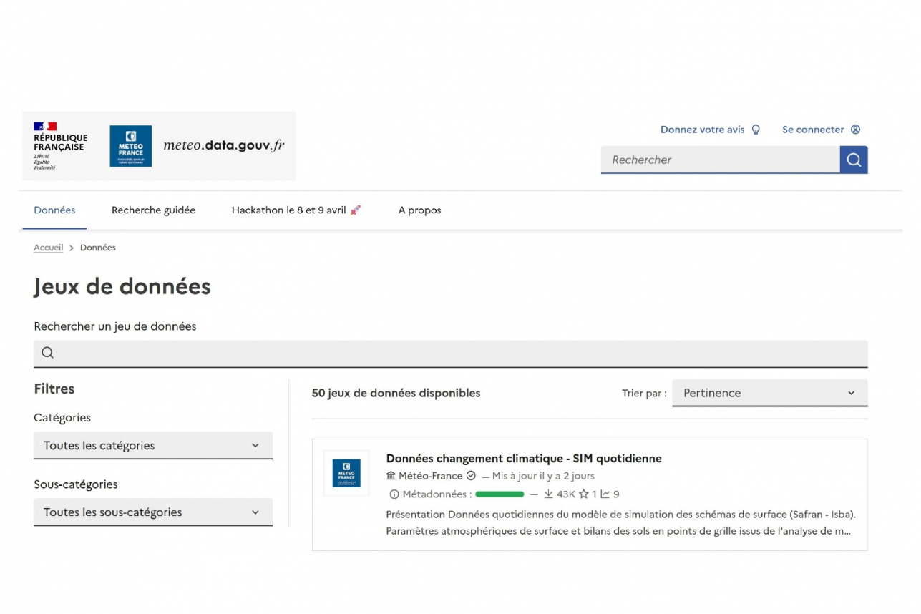
Task: Open the Sous-catégories dropdown
Action: [x=153, y=512]
